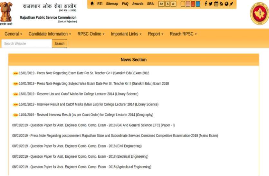
Task: Expand the Reach RPSC menu
Action: point(183,34)
